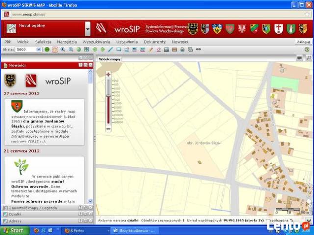Click the Windows Start button

[x=14, y=230]
